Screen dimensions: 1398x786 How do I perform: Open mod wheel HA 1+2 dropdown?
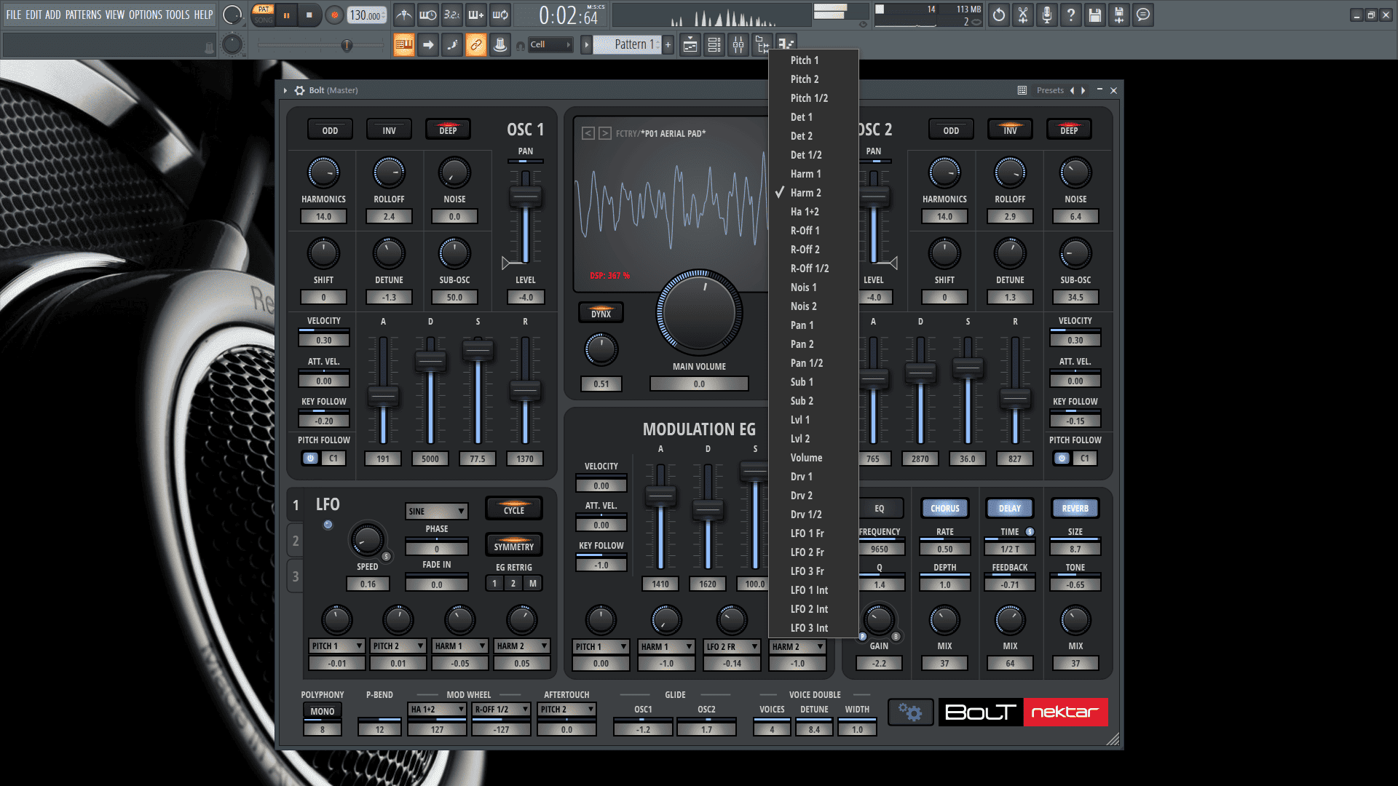tap(437, 710)
